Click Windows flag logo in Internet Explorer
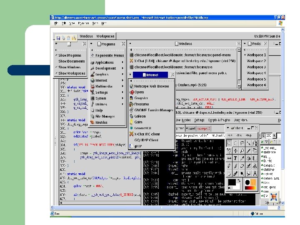 click(280, 23)
